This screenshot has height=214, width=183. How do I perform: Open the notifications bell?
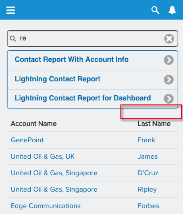coord(172,10)
